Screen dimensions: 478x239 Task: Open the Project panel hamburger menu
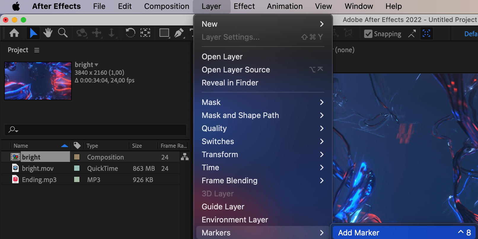tap(37, 50)
